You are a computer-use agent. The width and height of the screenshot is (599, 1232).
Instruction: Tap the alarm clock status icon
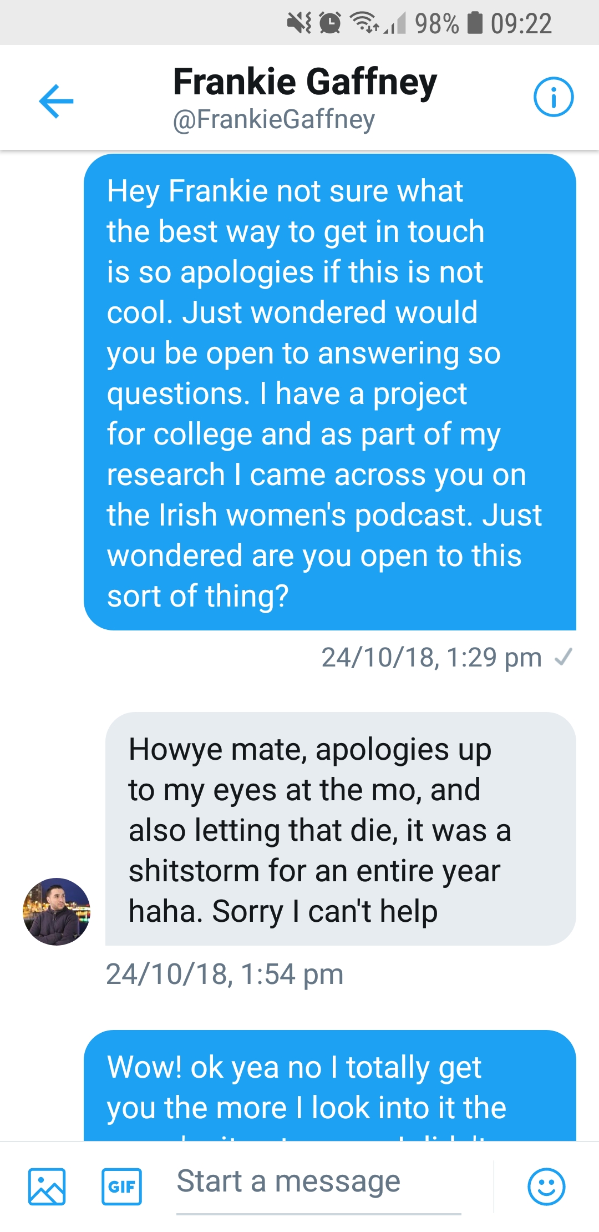(x=330, y=23)
